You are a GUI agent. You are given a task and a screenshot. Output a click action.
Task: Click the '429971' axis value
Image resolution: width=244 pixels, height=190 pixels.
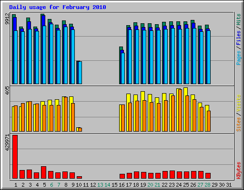[x=7, y=142]
